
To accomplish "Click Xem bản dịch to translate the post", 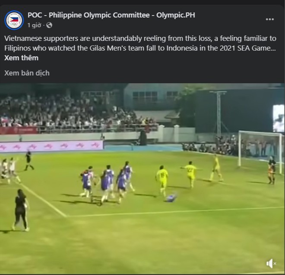I will pyautogui.click(x=27, y=73).
